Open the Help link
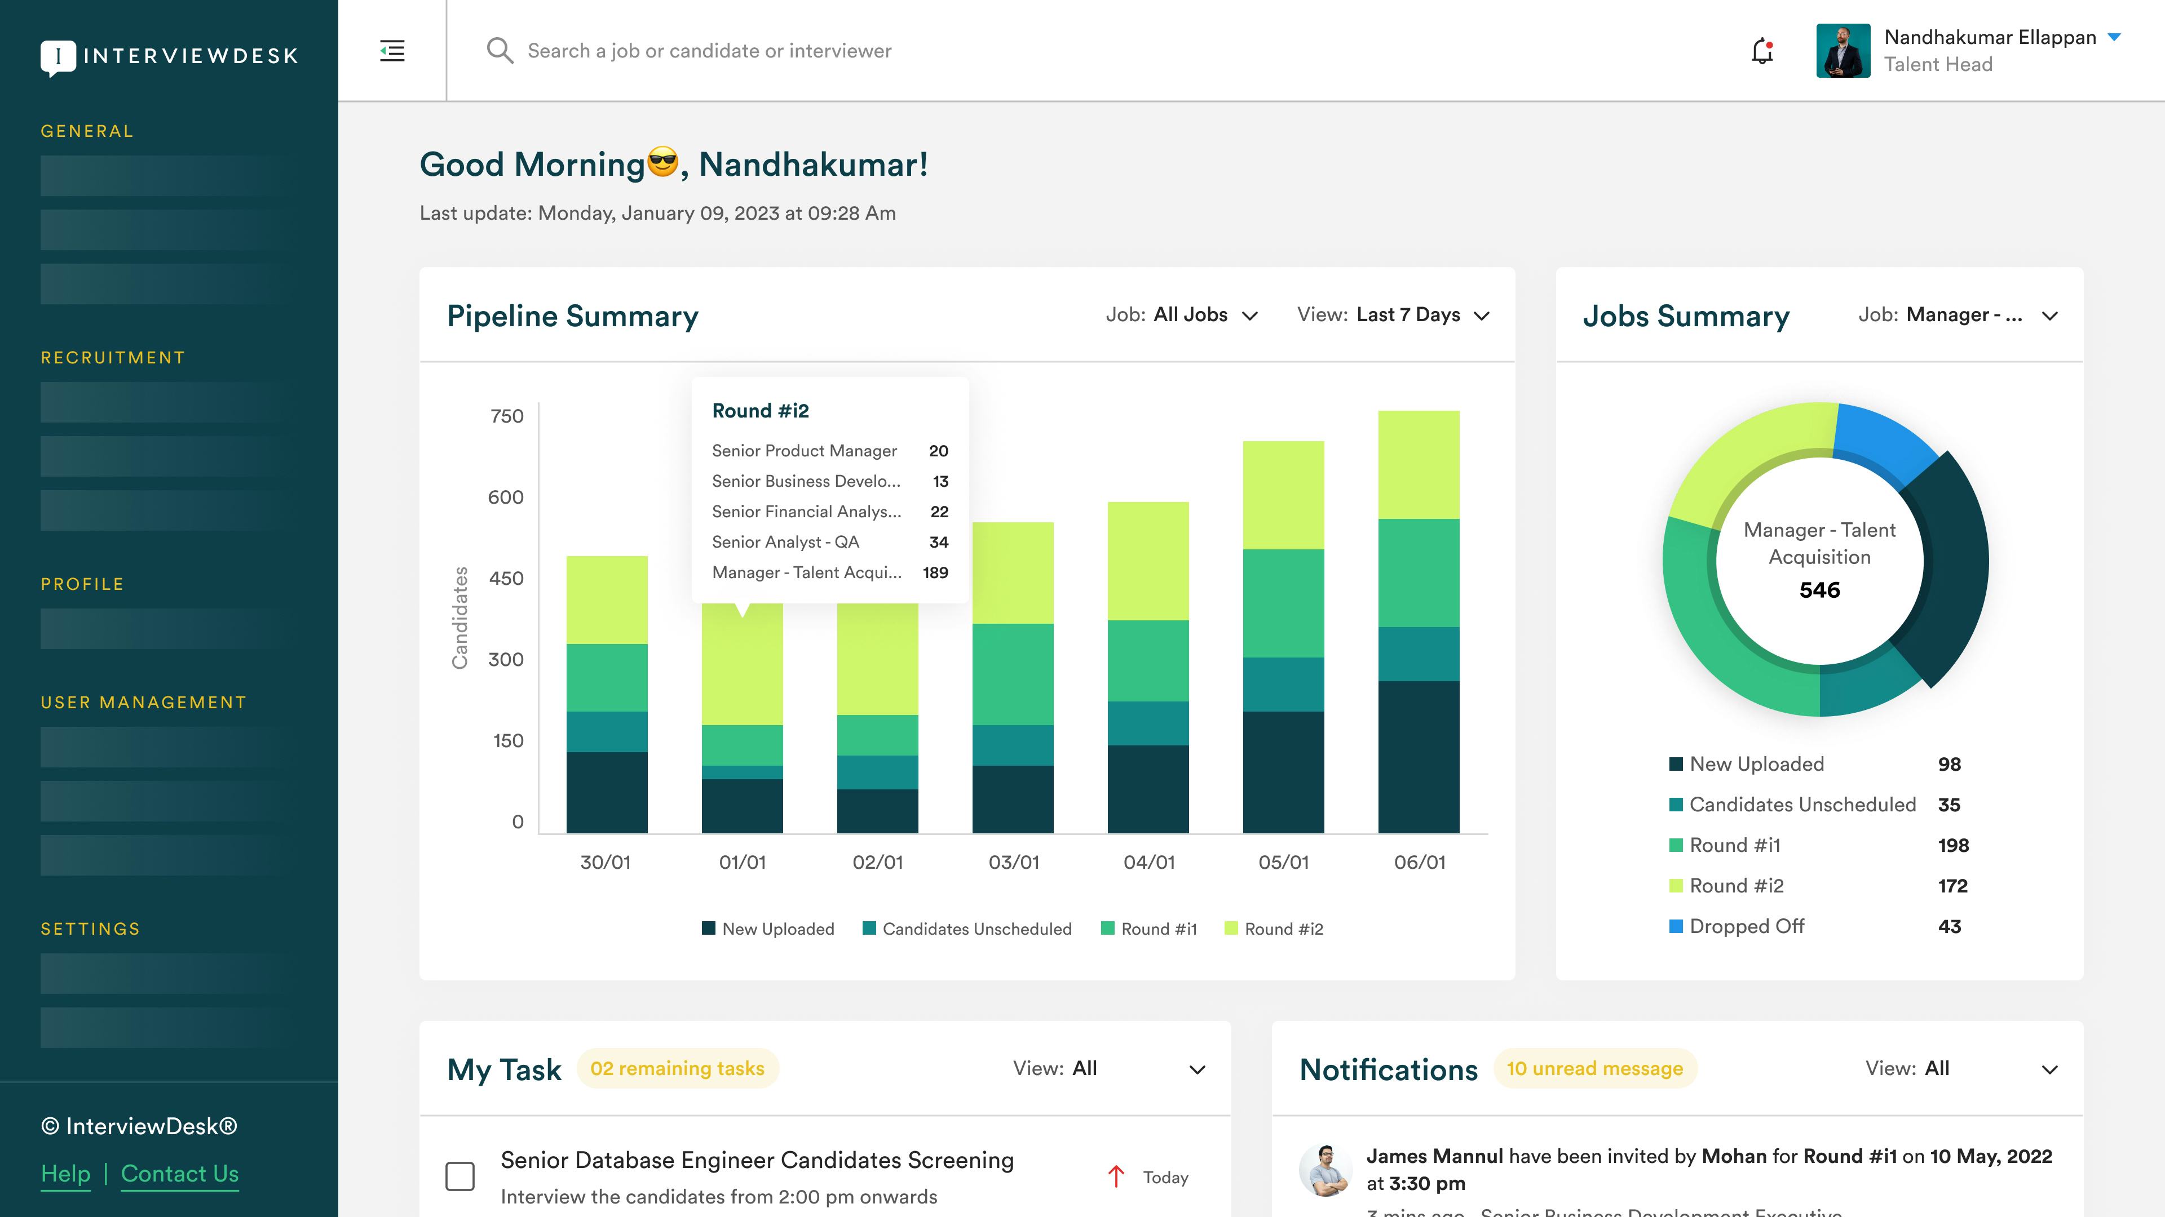Viewport: 2165px width, 1217px height. click(x=67, y=1173)
